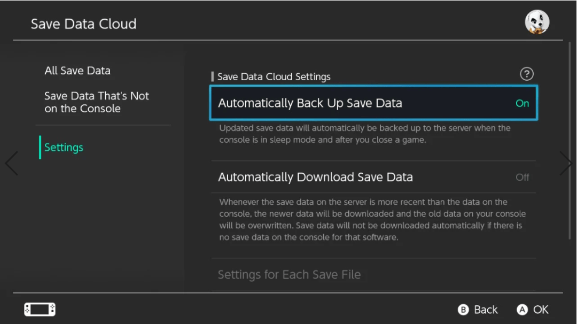
Task: Click the Save Data Cloud Settings heading
Action: point(274,77)
